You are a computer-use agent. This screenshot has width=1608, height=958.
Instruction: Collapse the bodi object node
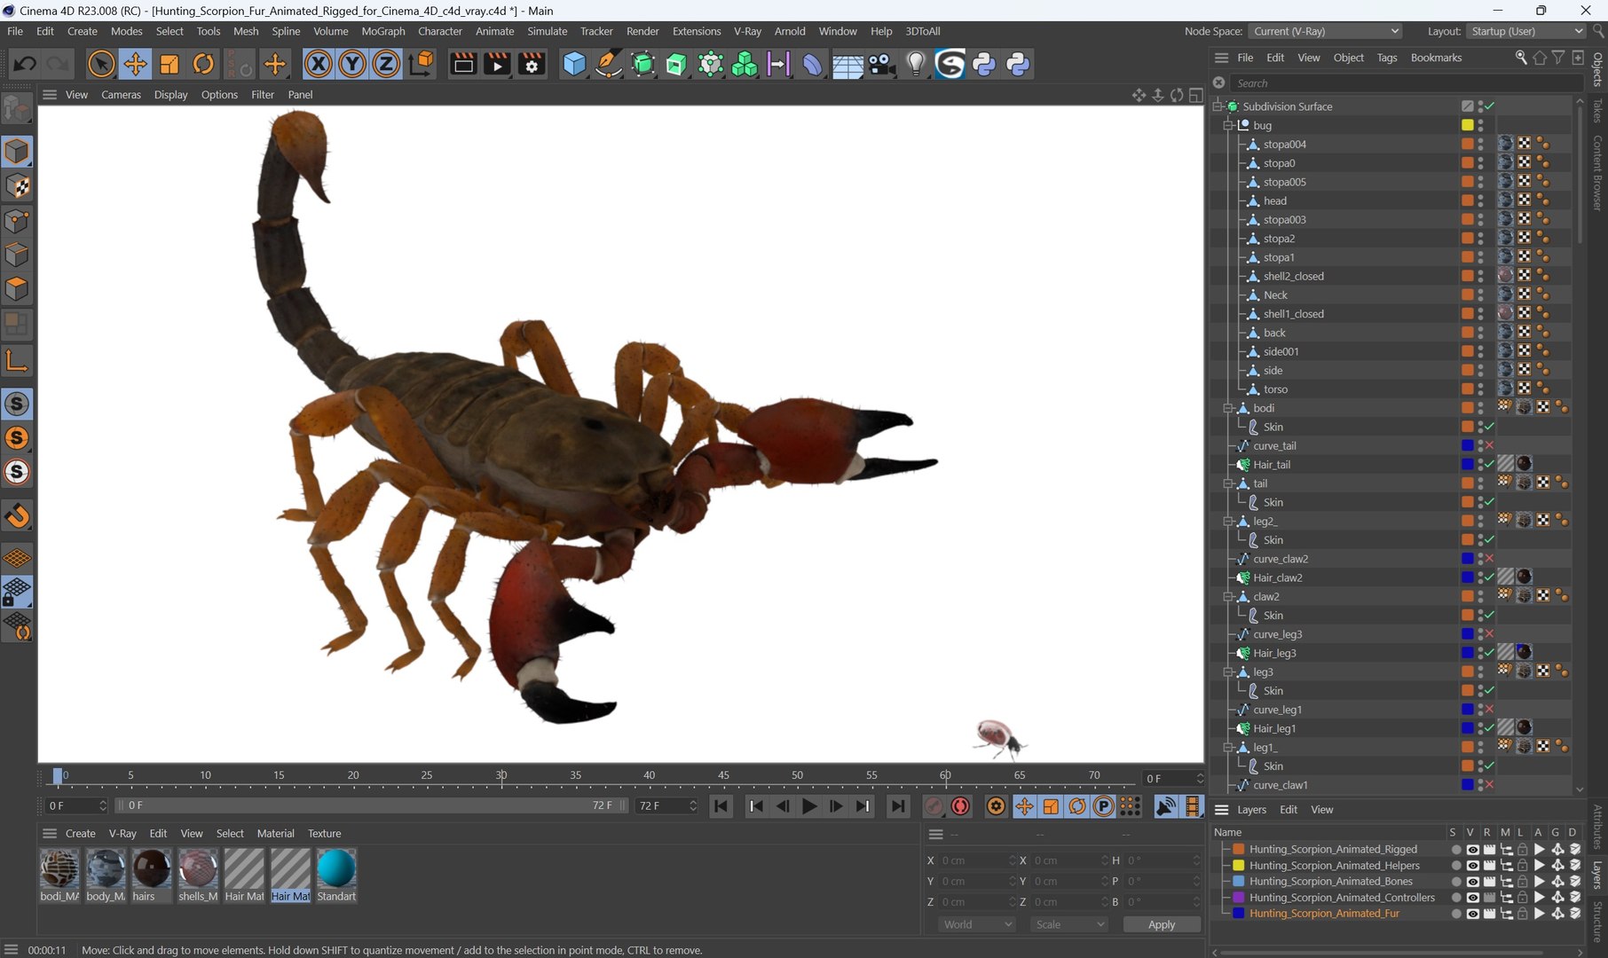pos(1229,408)
